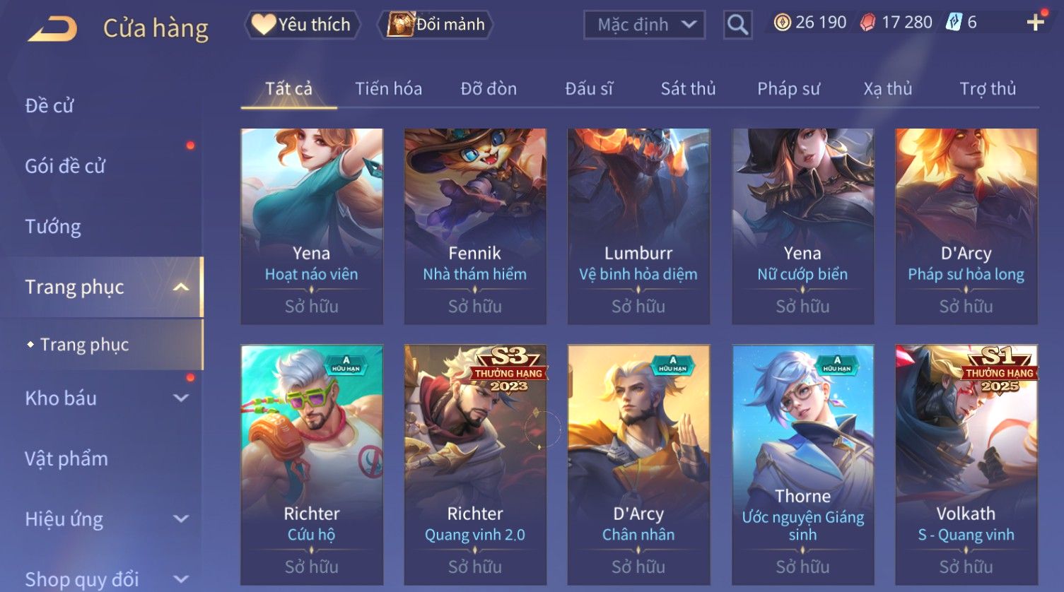This screenshot has width=1064, height=592.
Task: Expand the Kho báu sidebar section
Action: (181, 398)
